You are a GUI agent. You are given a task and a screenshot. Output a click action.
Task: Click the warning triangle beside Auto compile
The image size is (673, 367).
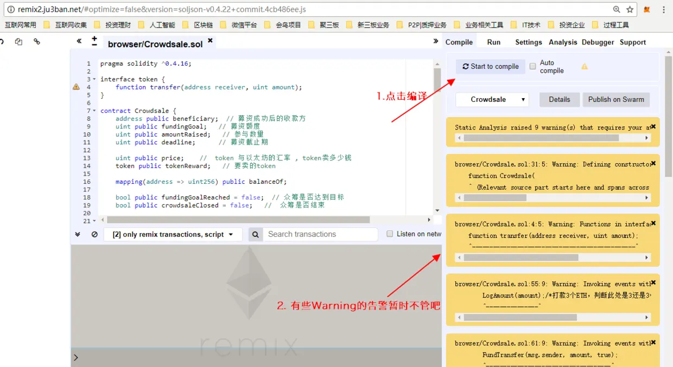coord(585,67)
